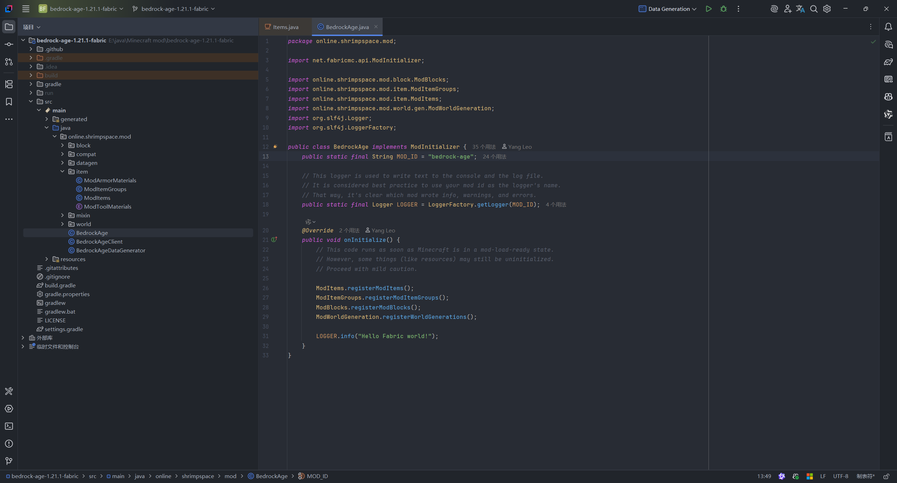Open the main hamburger menu
The image size is (897, 483).
coord(26,9)
